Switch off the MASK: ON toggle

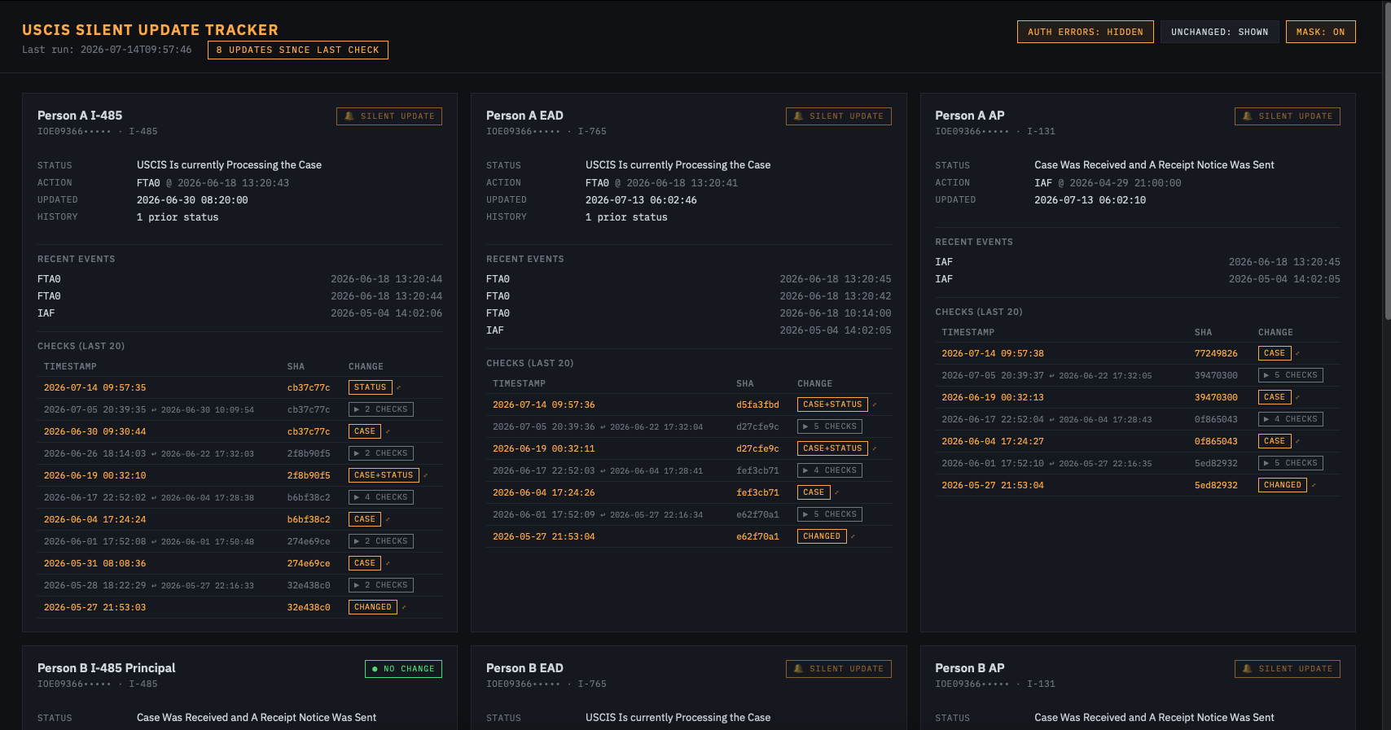[1320, 32]
